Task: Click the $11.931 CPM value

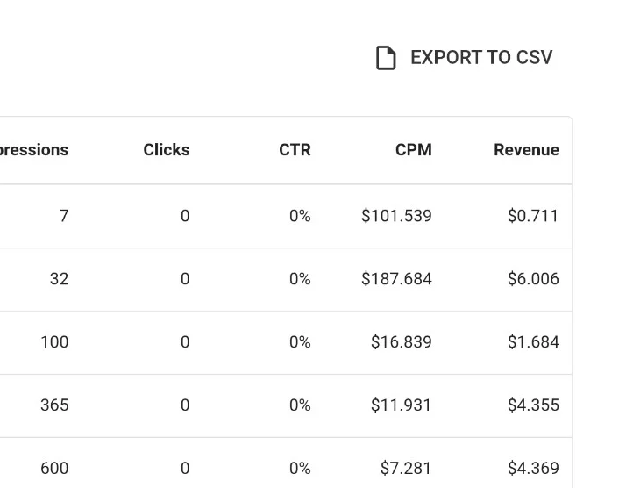Action: tap(401, 405)
